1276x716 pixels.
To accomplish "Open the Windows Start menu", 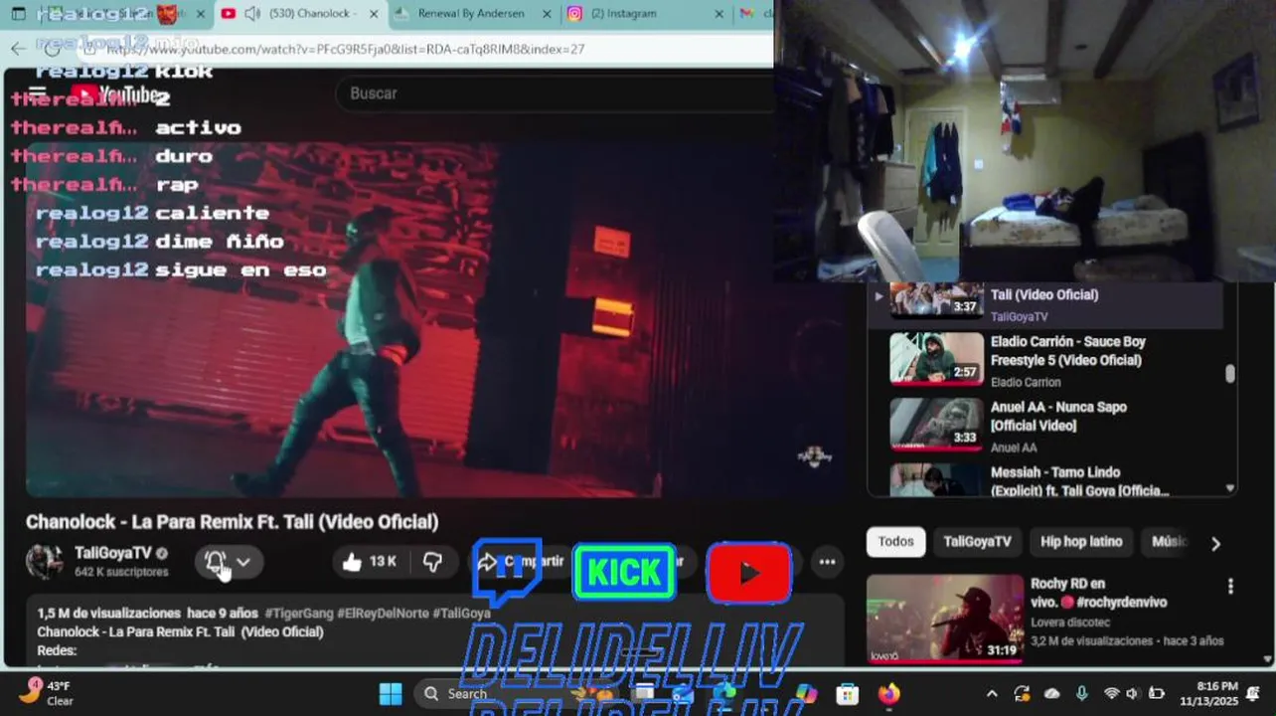I will pyautogui.click(x=391, y=693).
